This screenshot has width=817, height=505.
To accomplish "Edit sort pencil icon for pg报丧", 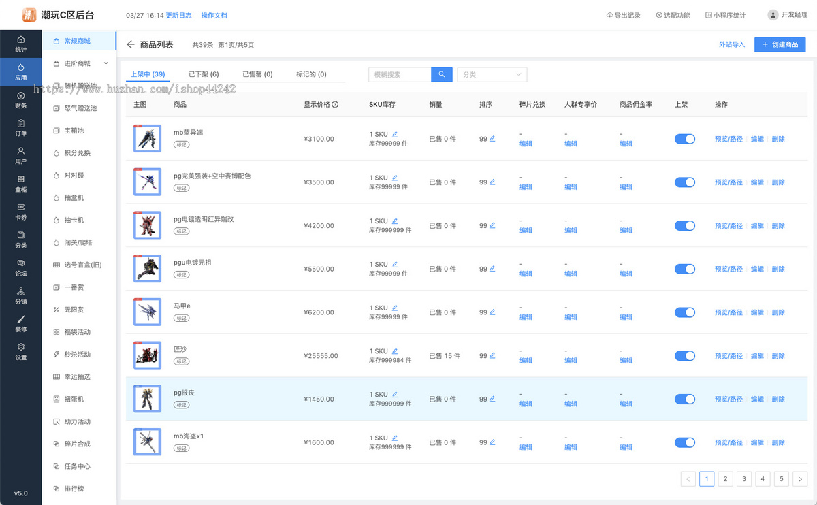I will (x=492, y=399).
